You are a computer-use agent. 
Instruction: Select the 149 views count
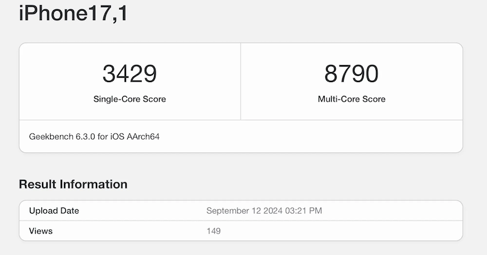[213, 231]
